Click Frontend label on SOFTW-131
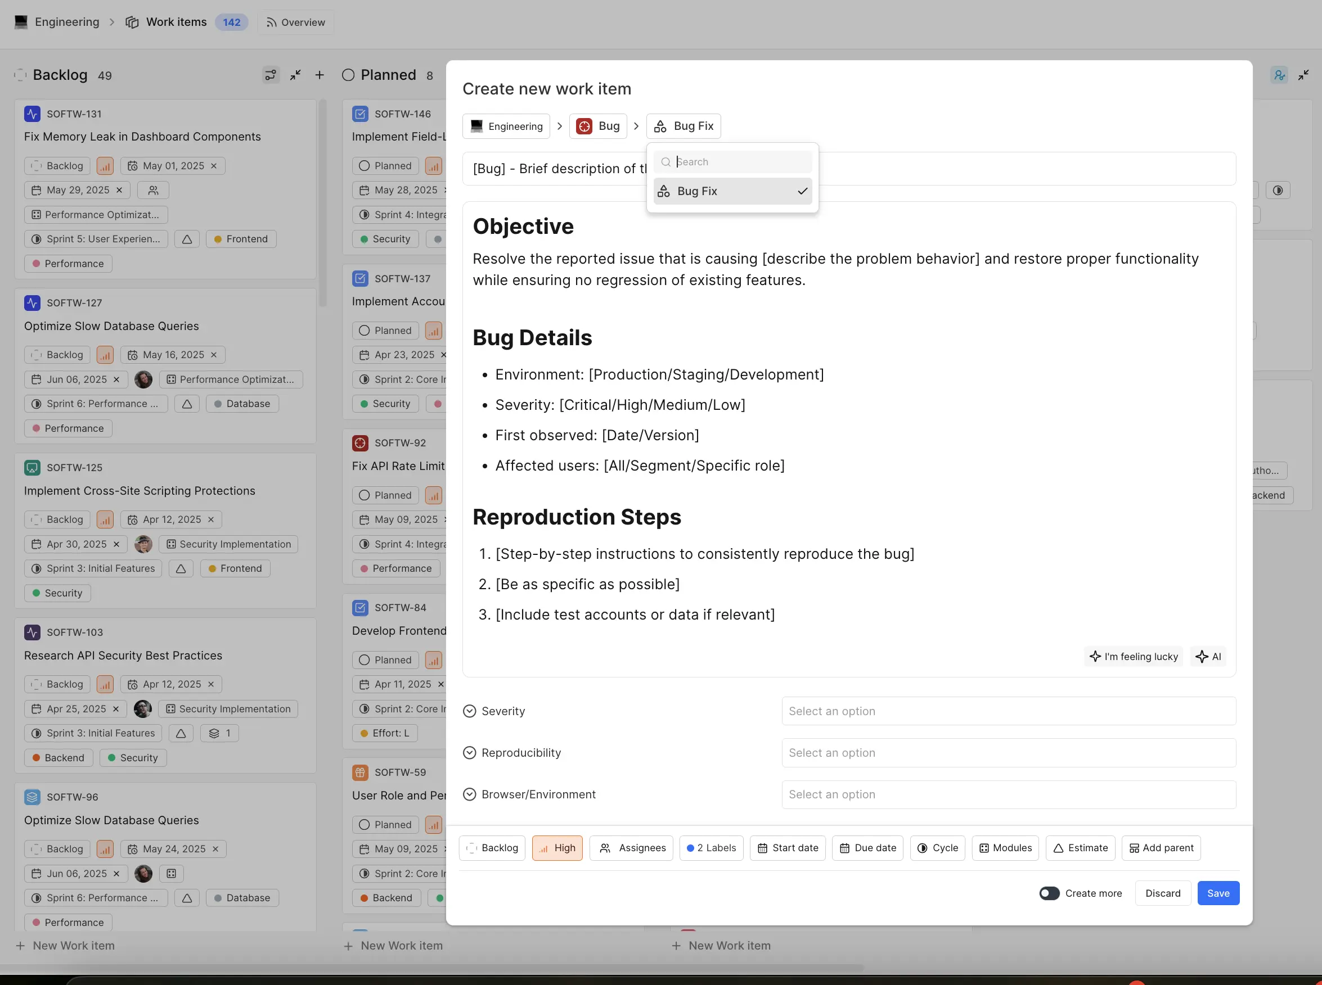The width and height of the screenshot is (1322, 985). point(240,239)
